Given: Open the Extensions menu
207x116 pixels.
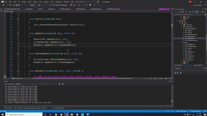Looking at the screenshot, I should pyautogui.click(x=59, y=2).
